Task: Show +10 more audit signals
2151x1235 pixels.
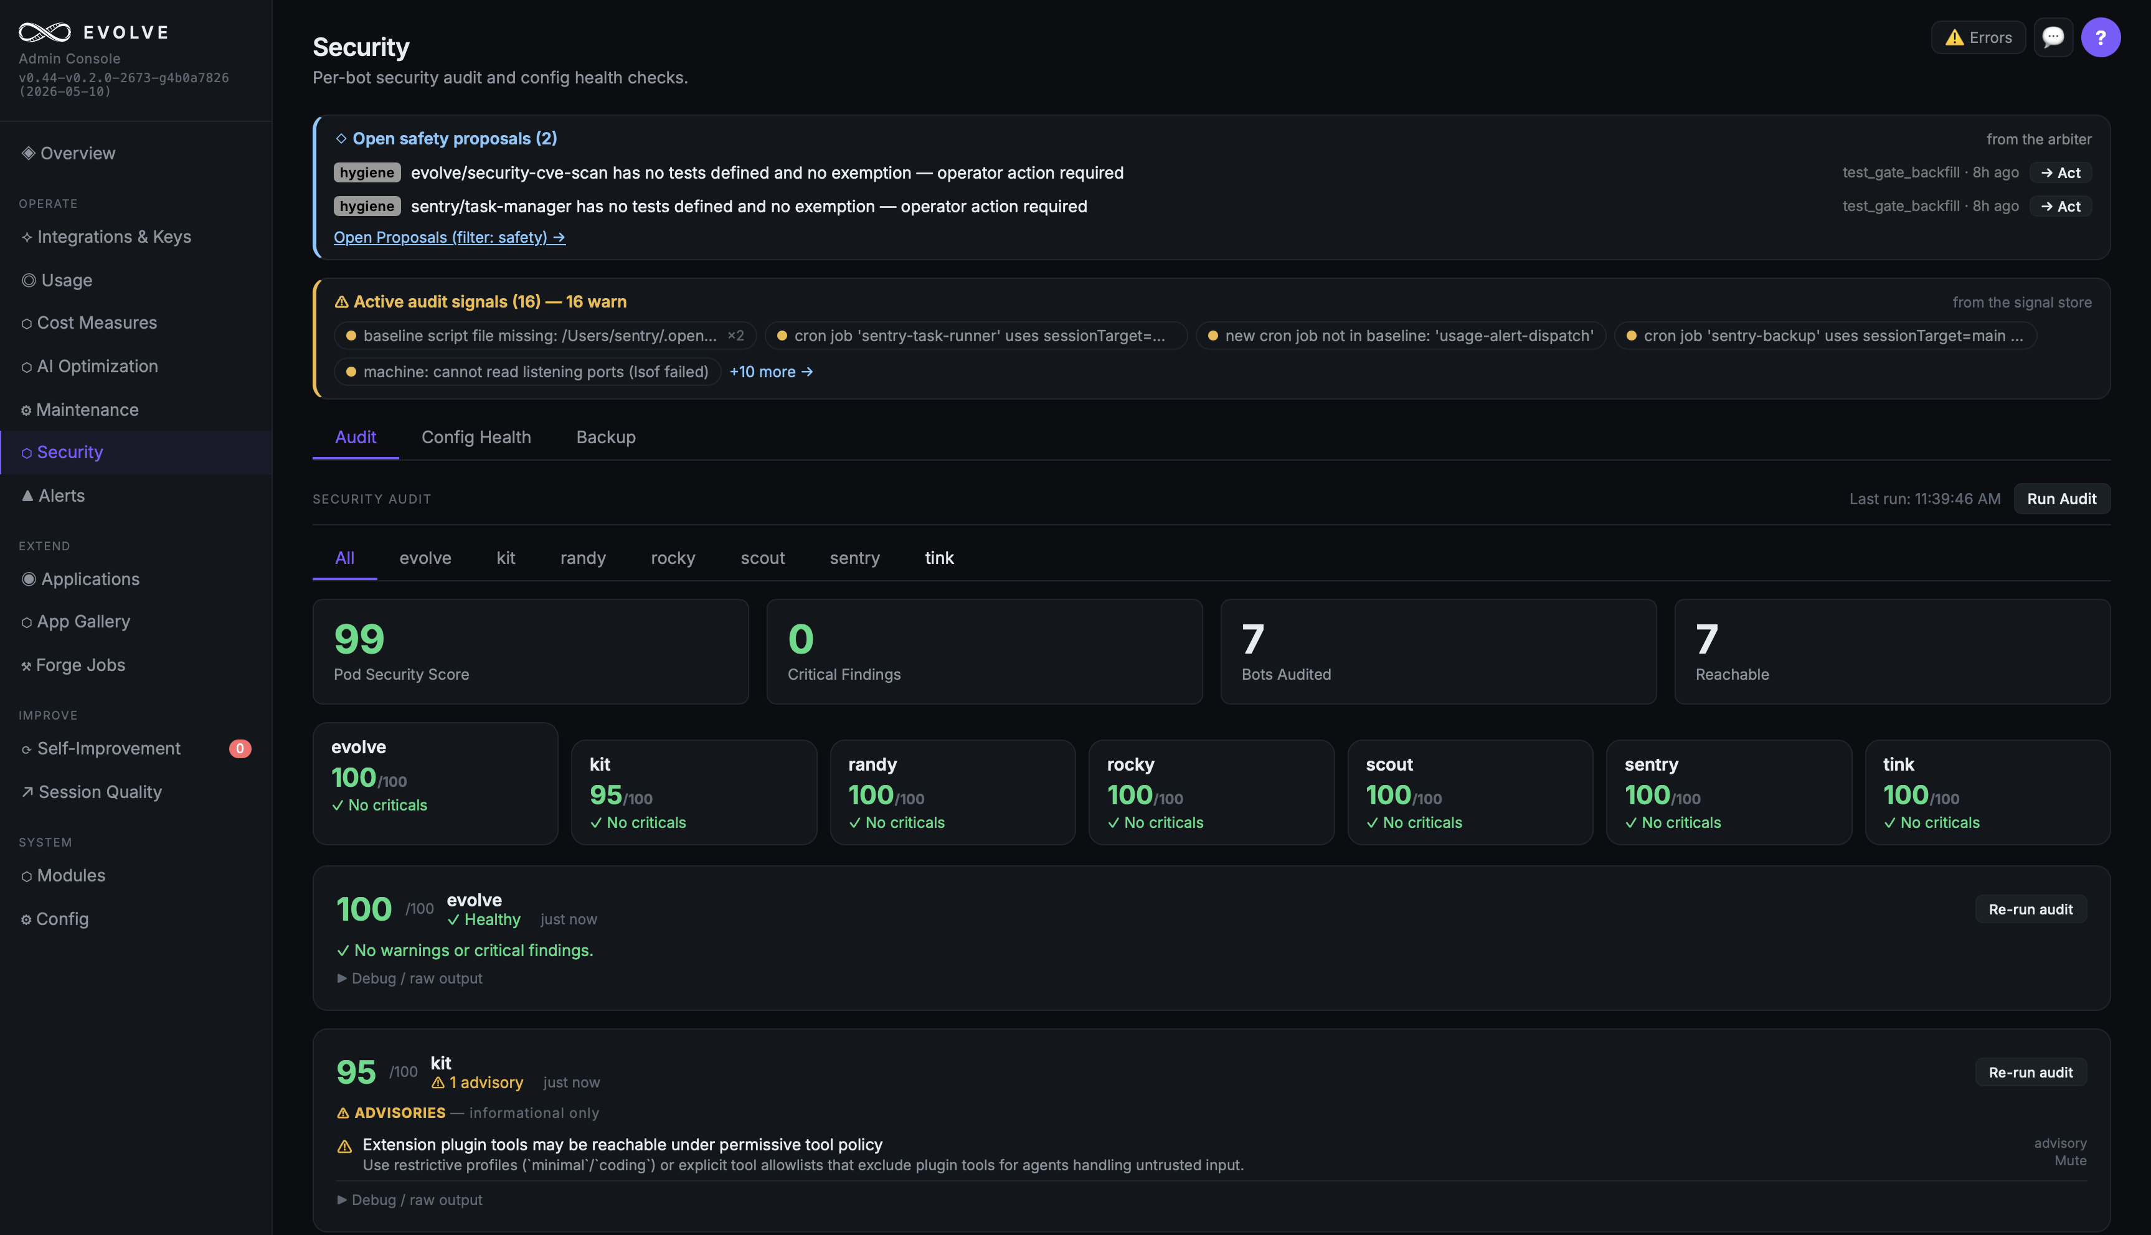Action: 770,372
